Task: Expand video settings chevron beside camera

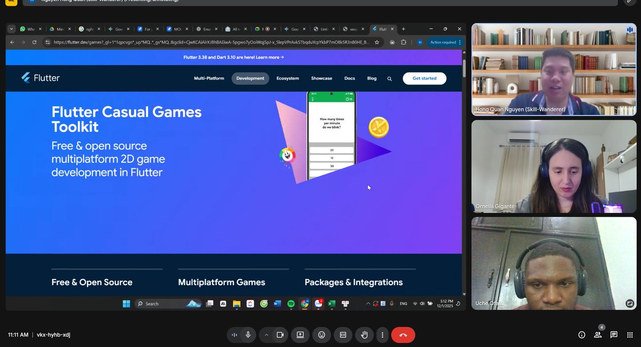Action: 266,335
